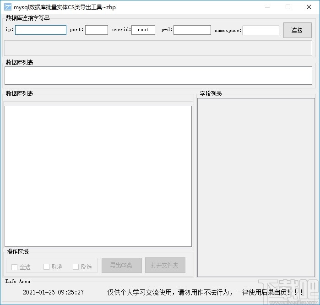320x305 pixels.
Task: Tick the 取消 deselect checkbox
Action: (x=46, y=267)
